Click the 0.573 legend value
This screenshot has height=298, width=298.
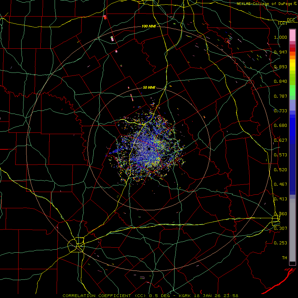pos(280,155)
